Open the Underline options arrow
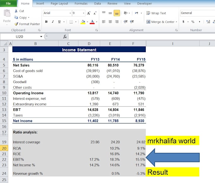The width and height of the screenshot is (215, 183). pos(64,22)
